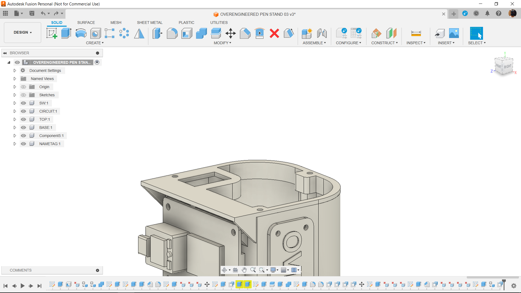The image size is (521, 293).
Task: Pick the Measure tool
Action: pyautogui.click(x=416, y=33)
